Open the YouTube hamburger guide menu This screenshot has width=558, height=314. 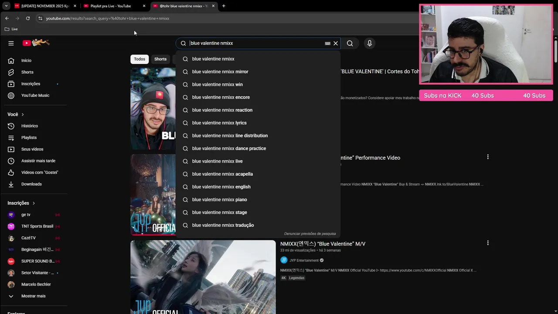click(x=11, y=43)
